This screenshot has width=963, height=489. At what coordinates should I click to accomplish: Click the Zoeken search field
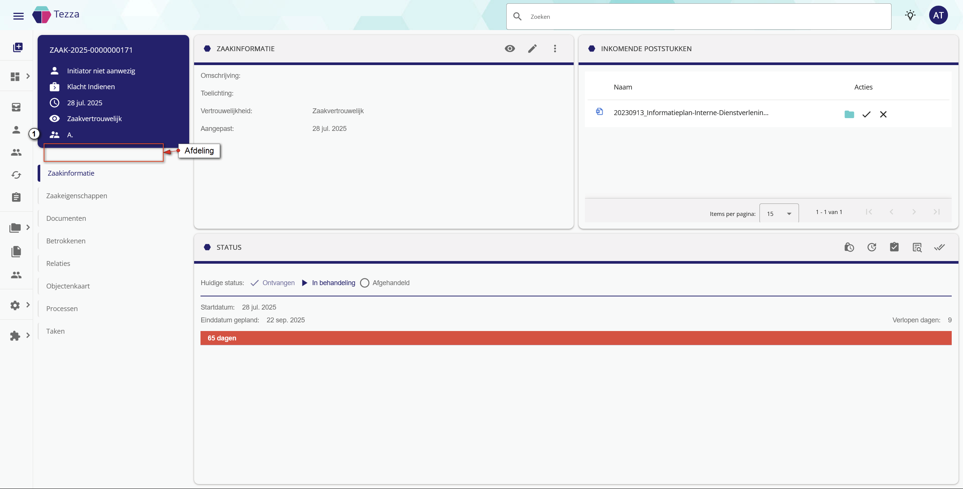point(703,17)
